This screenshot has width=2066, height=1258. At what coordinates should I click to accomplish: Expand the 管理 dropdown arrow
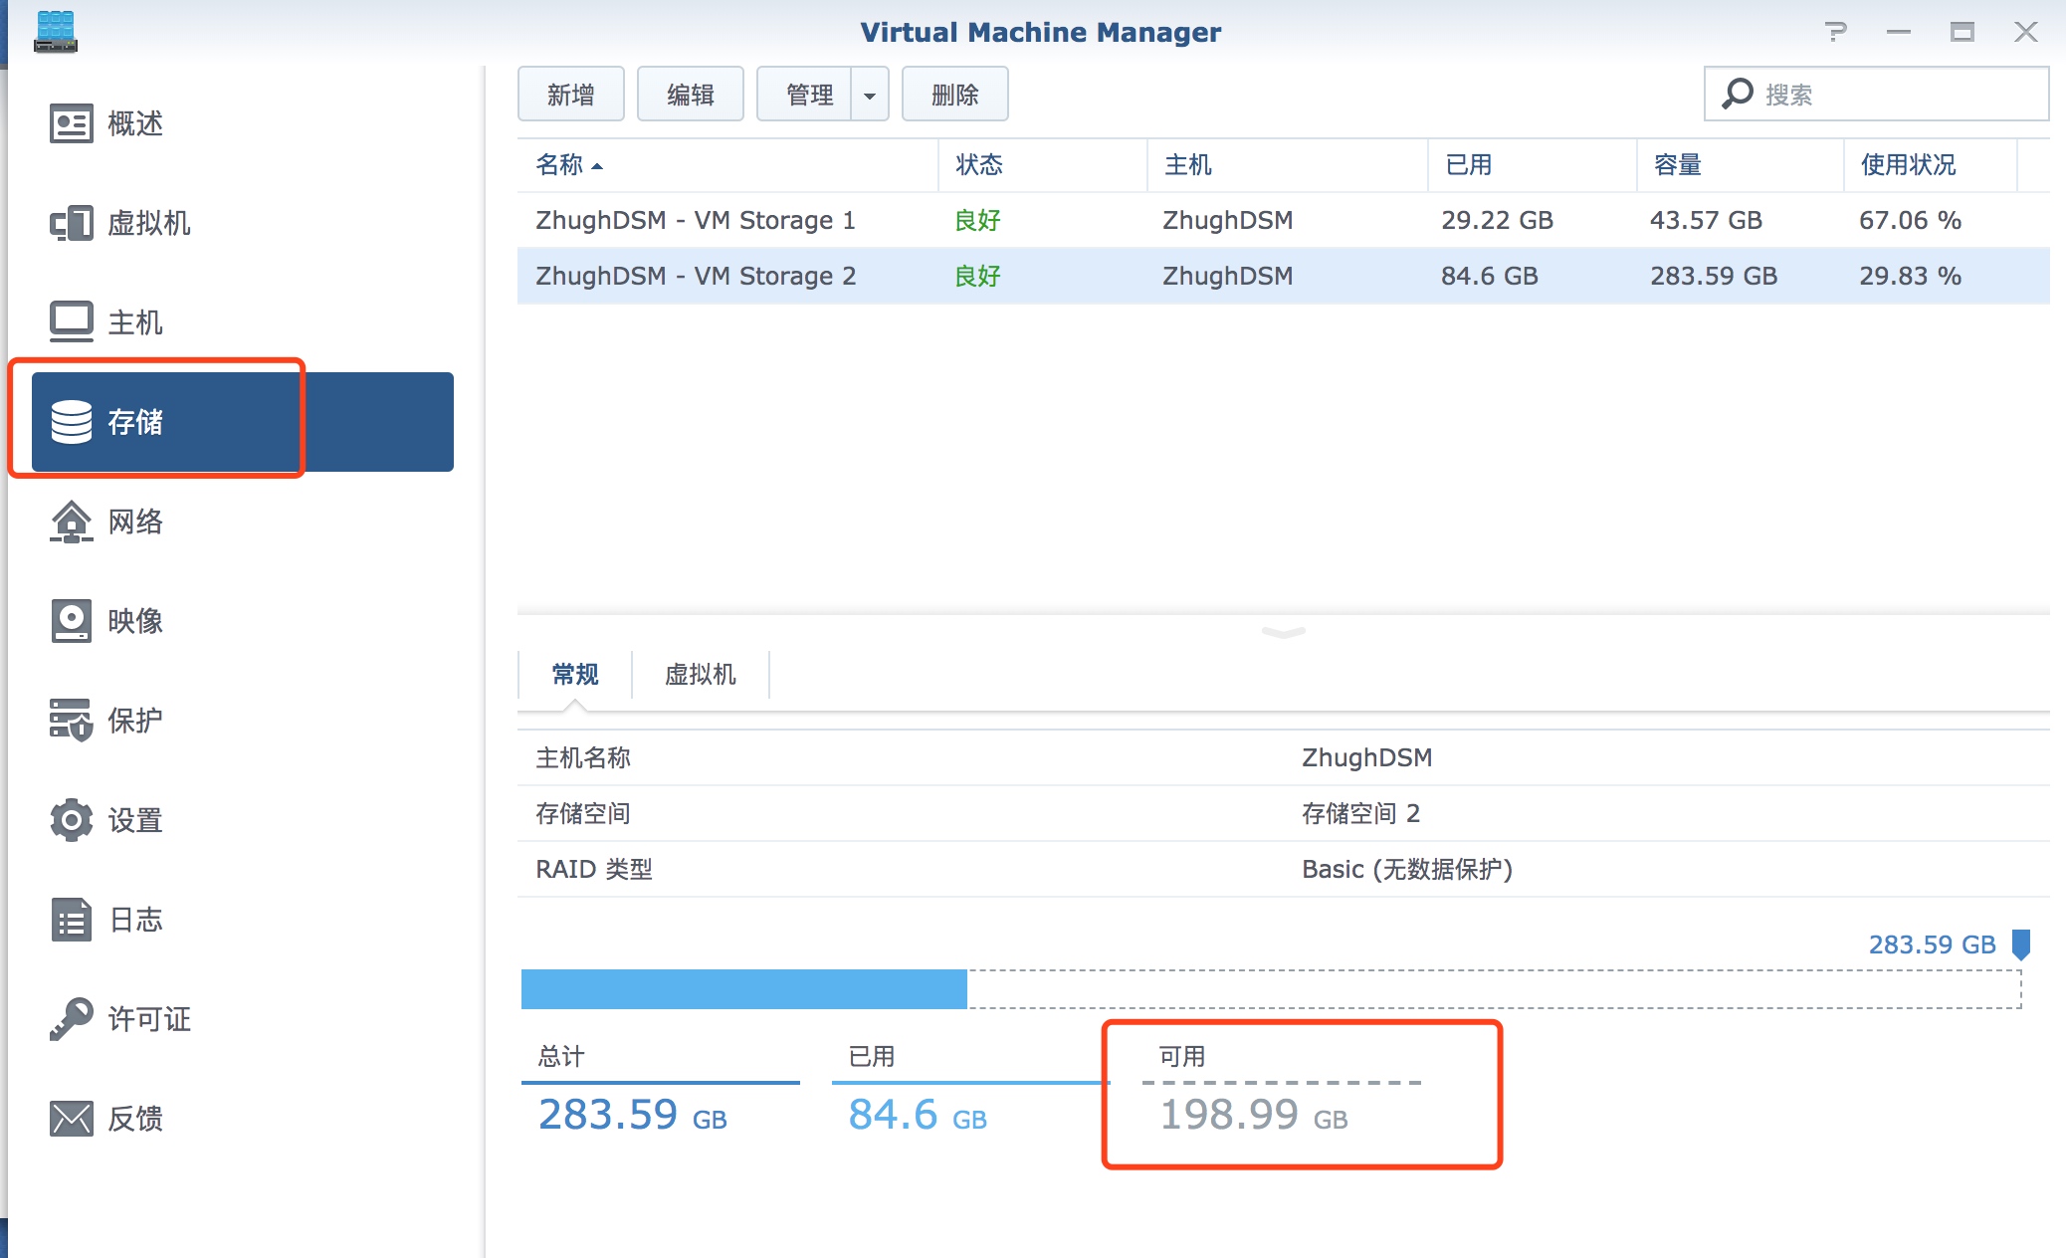coord(870,96)
